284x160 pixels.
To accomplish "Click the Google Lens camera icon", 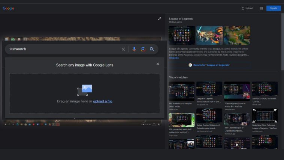I will click(x=143, y=49).
